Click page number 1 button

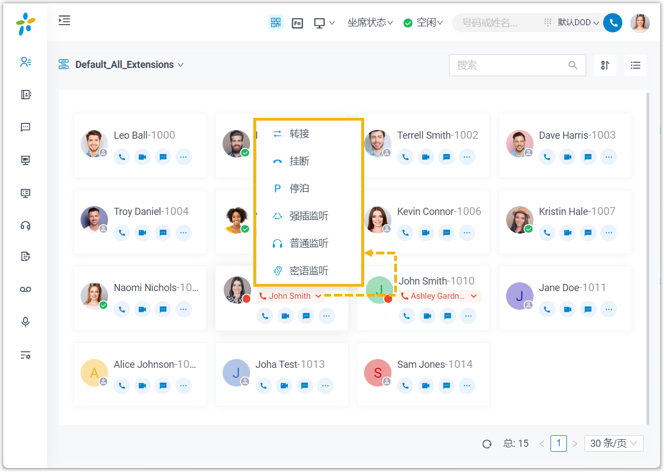pyautogui.click(x=558, y=443)
